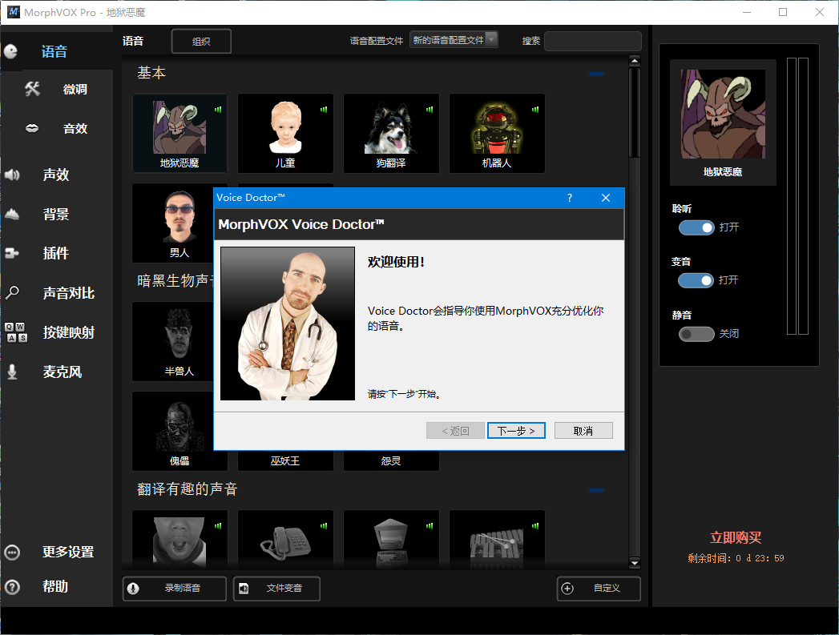This screenshot has height=635, width=839.
Task: Open the 微调 sidebar label
Action: tap(75, 89)
